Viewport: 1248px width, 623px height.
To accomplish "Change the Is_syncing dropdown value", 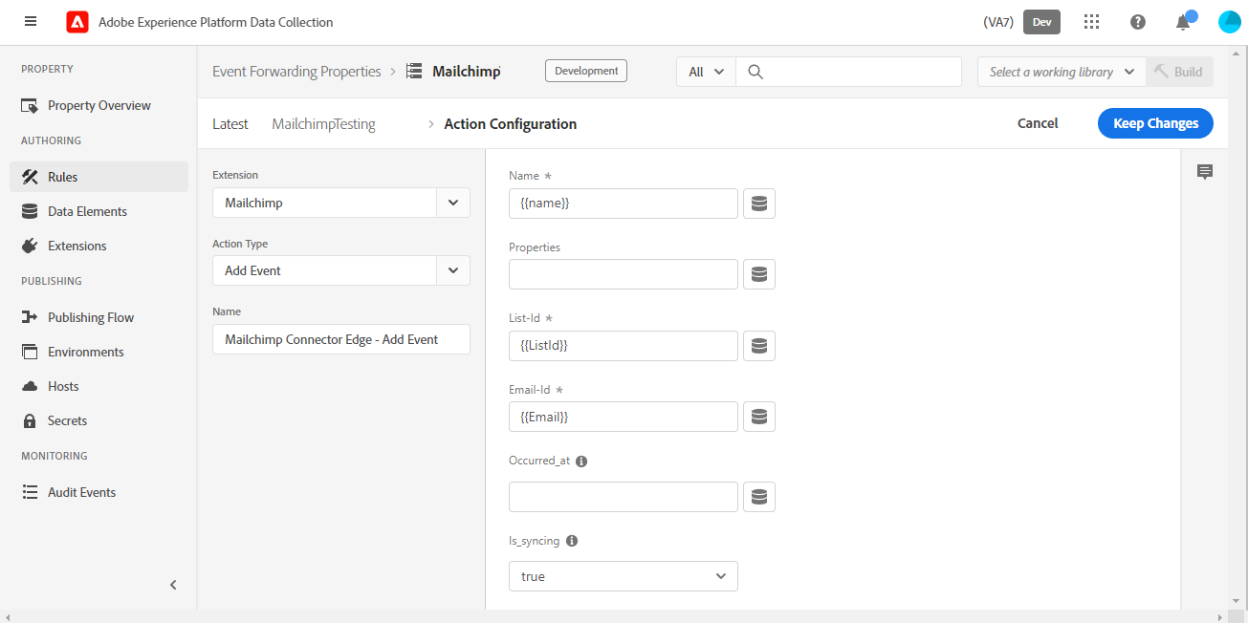I will pos(623,575).
